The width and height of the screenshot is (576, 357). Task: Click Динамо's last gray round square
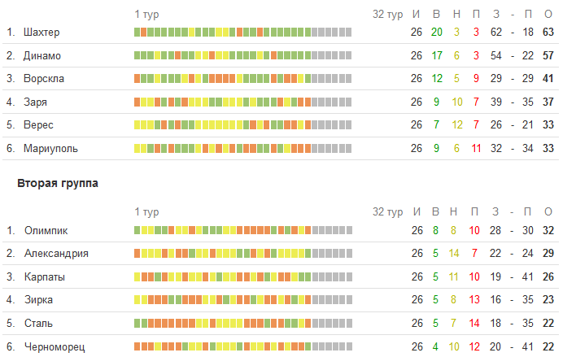pos(348,56)
